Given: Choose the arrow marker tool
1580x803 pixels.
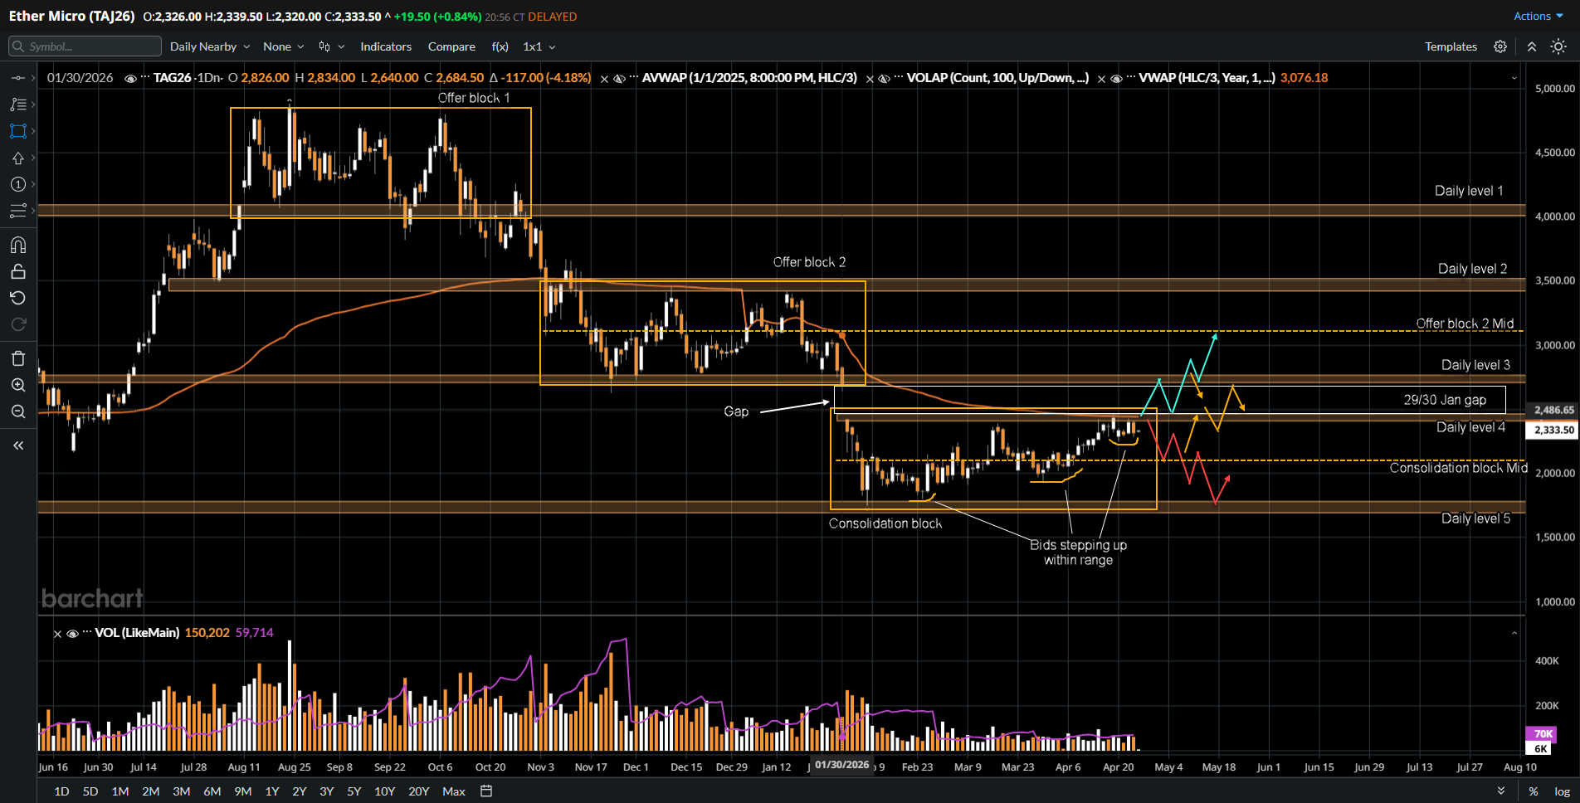Looking at the screenshot, I should point(17,158).
